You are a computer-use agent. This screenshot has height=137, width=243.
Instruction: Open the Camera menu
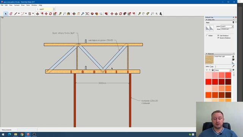(17, 5)
